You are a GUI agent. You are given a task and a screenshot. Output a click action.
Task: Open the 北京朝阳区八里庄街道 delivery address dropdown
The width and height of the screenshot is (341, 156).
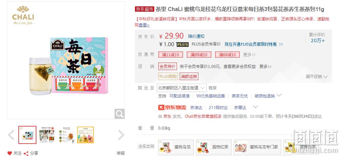181,88
